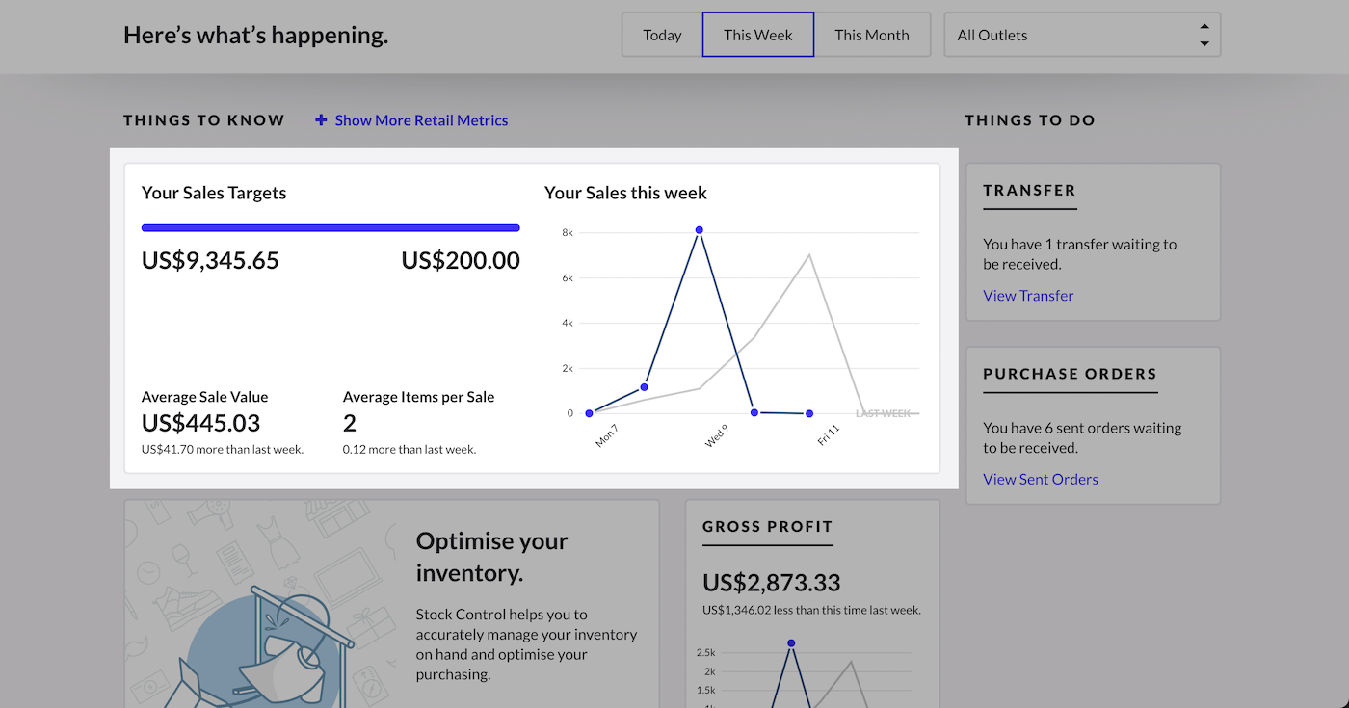Screen dimensions: 1349x708
Task: Click the Friday data point on sales chart
Action: (809, 413)
